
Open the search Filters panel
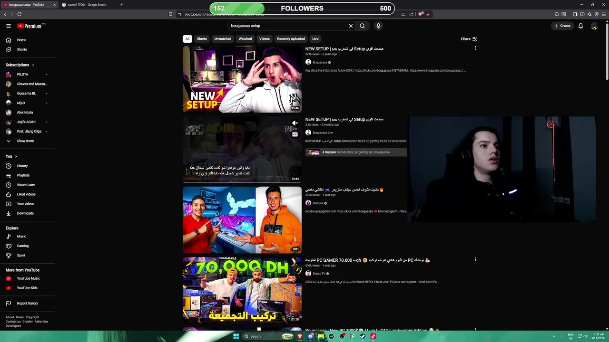click(x=469, y=39)
